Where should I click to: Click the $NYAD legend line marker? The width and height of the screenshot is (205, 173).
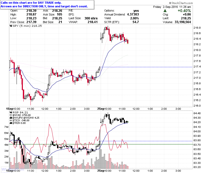(x=11, y=115)
